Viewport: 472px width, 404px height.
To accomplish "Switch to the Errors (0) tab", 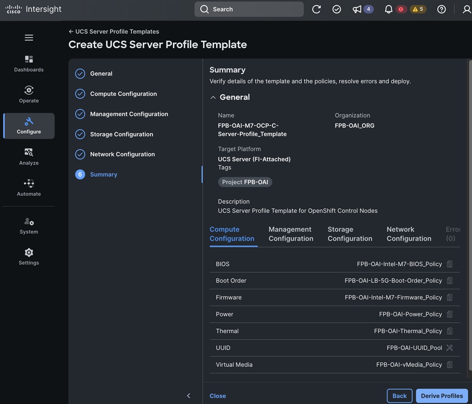I will 453,234.
